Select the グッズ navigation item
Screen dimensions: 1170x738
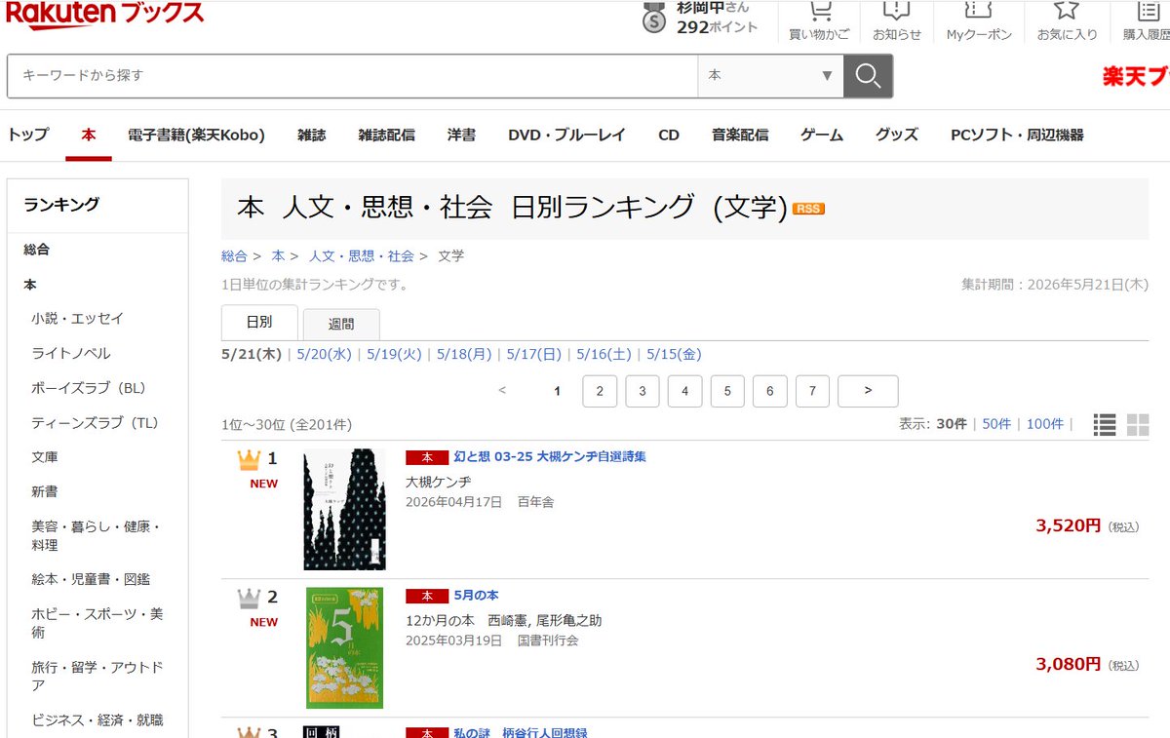click(x=897, y=136)
